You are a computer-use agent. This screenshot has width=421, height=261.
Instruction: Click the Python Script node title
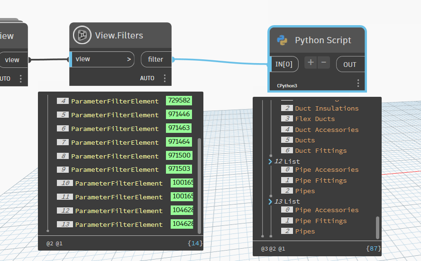(x=323, y=40)
